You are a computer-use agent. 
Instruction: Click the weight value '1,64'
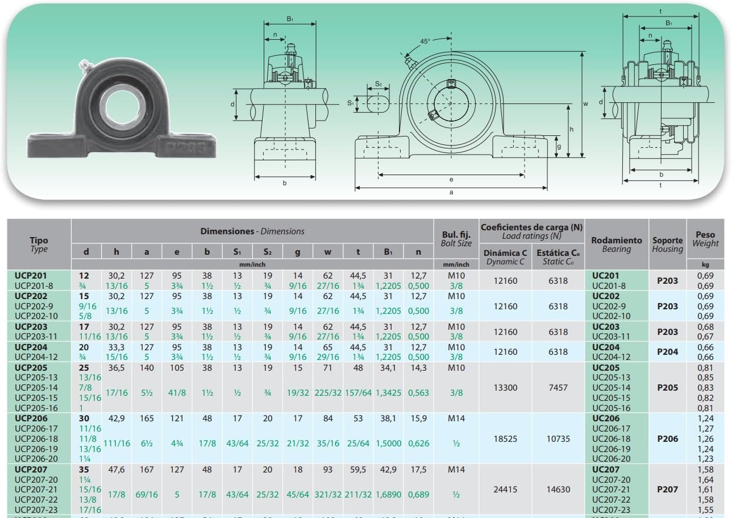click(705, 480)
